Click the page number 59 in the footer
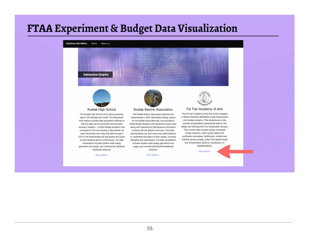The height and width of the screenshot is (239, 309). [x=150, y=229]
